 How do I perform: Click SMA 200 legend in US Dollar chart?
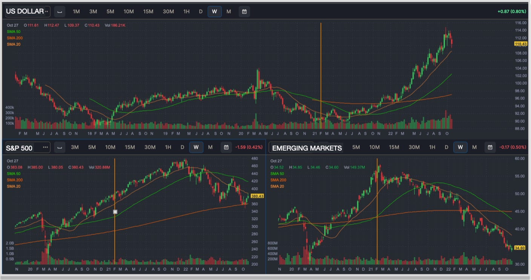(14, 38)
